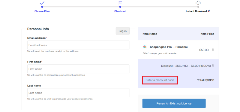Click 'Billed once per year until cancelled' note

point(160,53)
